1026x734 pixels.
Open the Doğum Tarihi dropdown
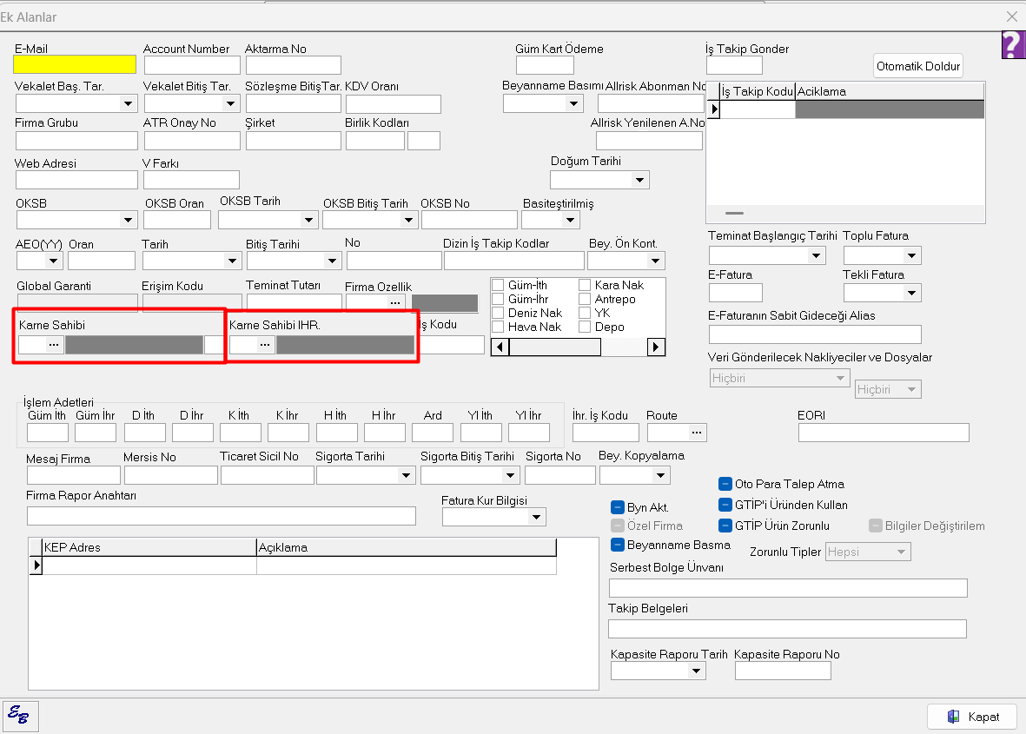[x=640, y=180]
